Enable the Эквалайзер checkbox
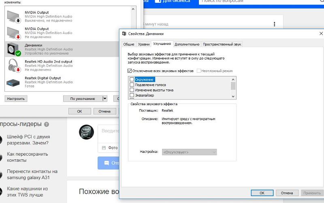The image size is (324, 203). pyautogui.click(x=132, y=95)
